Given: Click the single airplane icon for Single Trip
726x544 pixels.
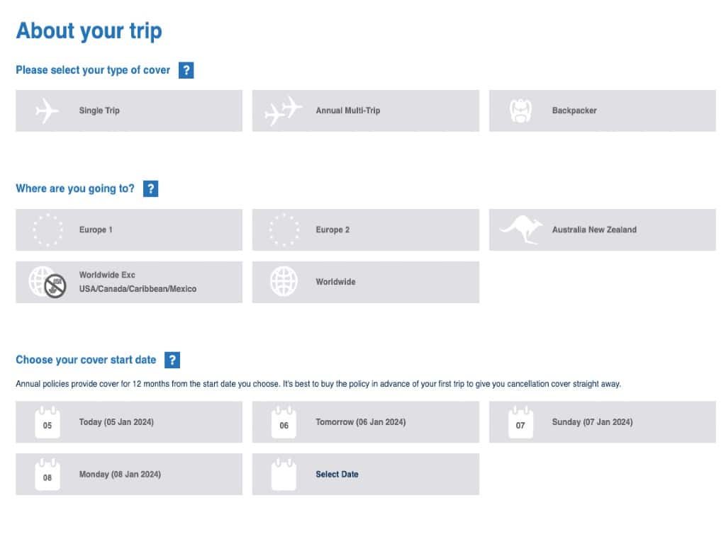Looking at the screenshot, I should (48, 111).
